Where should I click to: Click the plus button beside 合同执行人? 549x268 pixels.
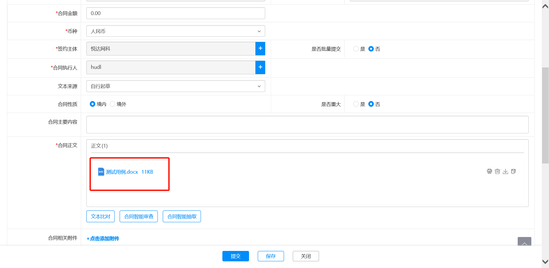tap(260, 67)
